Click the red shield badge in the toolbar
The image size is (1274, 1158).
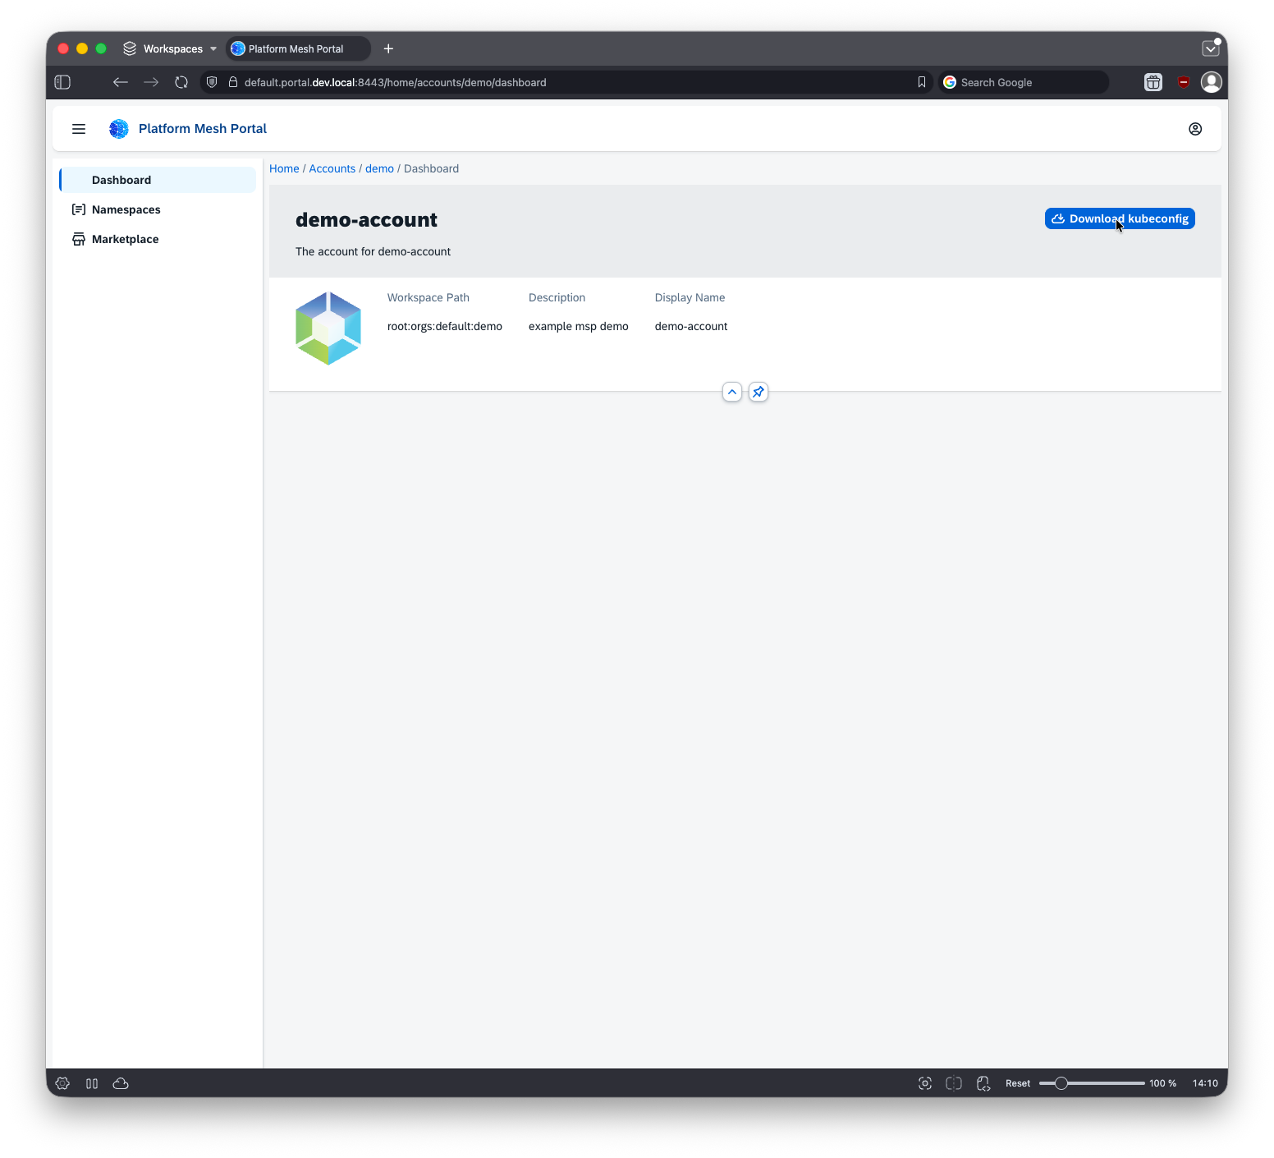(x=1184, y=82)
